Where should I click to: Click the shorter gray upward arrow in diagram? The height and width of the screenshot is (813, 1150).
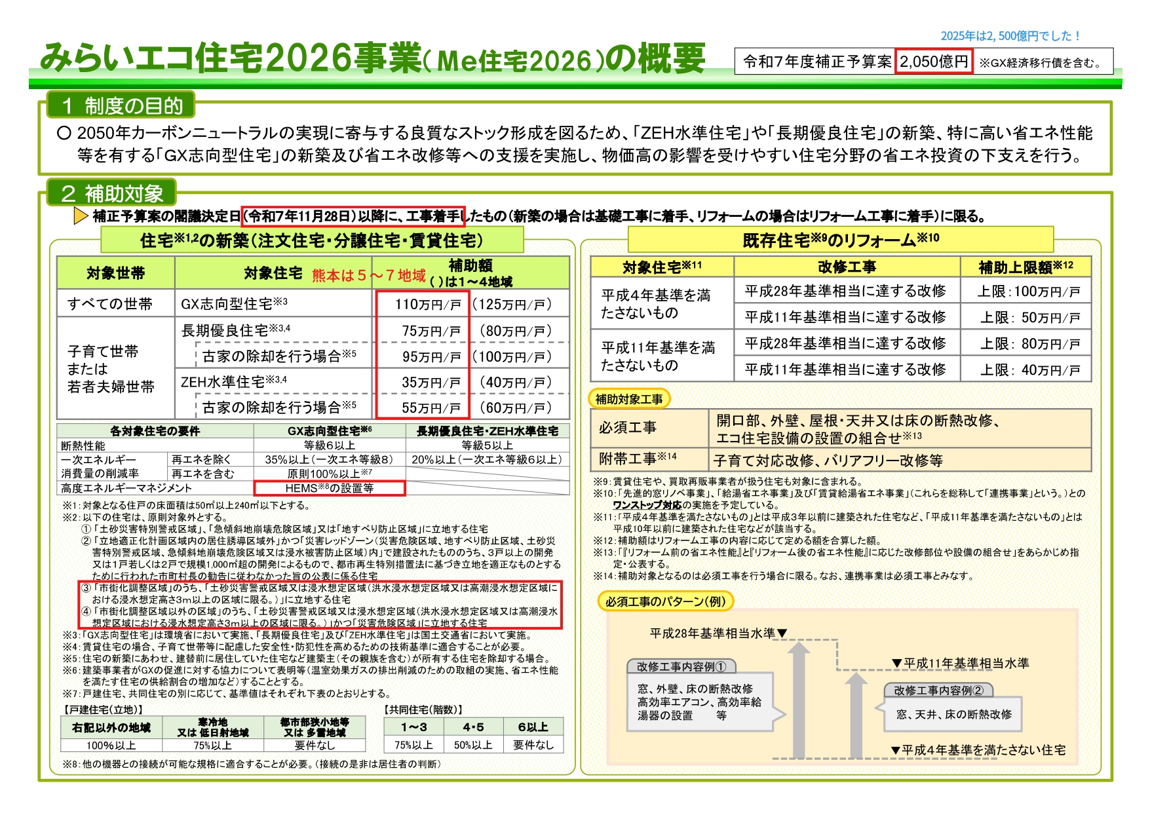click(856, 717)
